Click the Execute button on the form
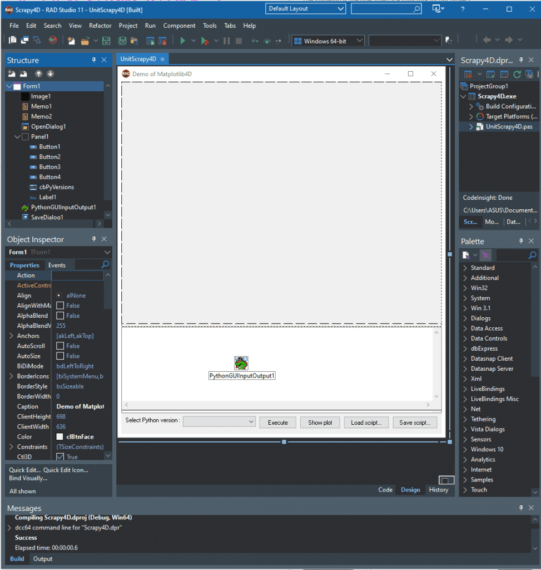The height and width of the screenshot is (570, 541). click(278, 422)
